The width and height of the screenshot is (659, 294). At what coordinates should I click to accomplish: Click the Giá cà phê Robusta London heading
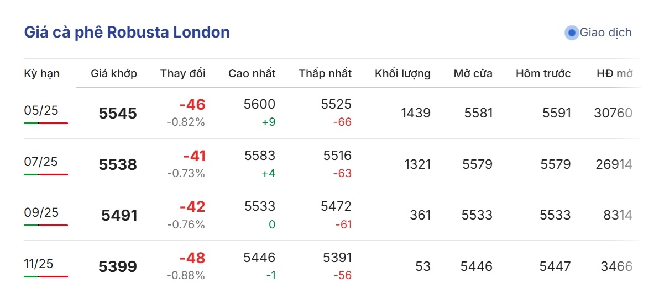click(127, 33)
